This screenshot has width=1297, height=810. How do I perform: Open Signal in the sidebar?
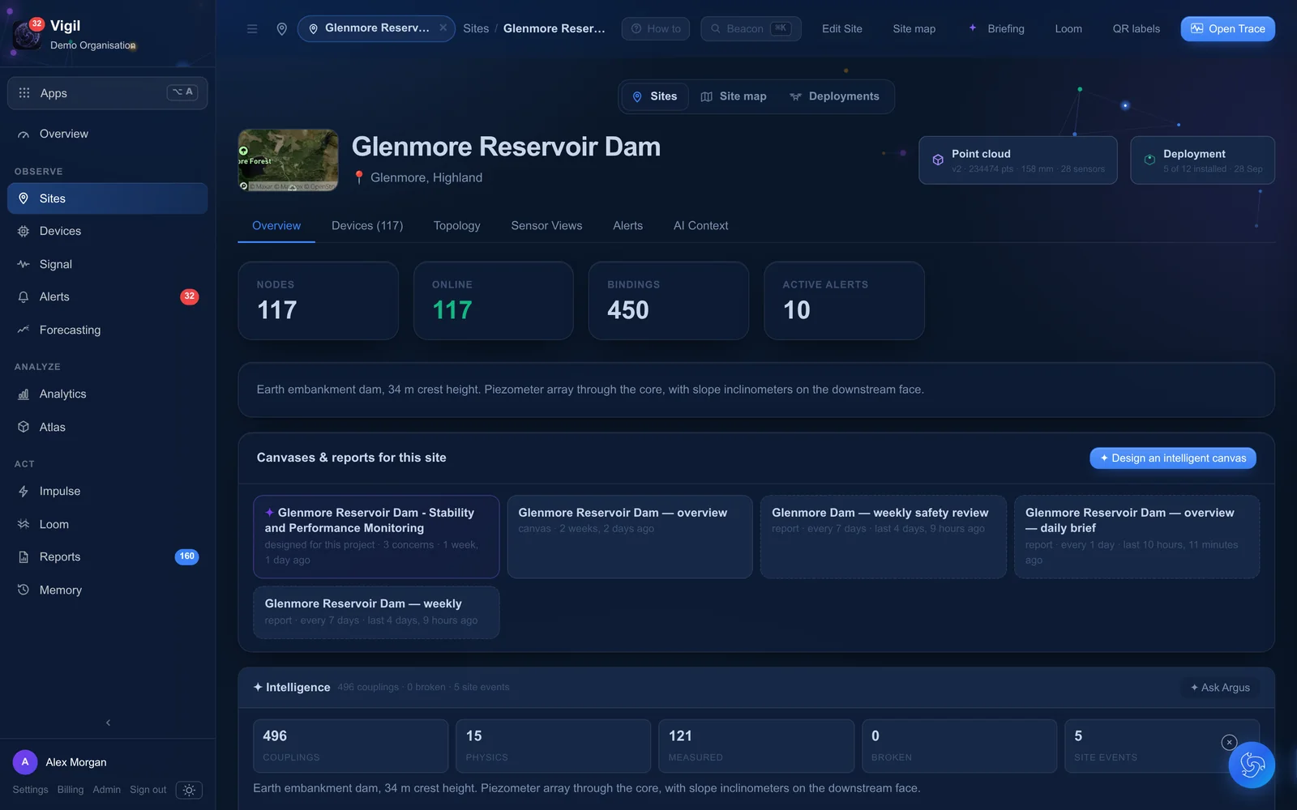pyautogui.click(x=107, y=264)
